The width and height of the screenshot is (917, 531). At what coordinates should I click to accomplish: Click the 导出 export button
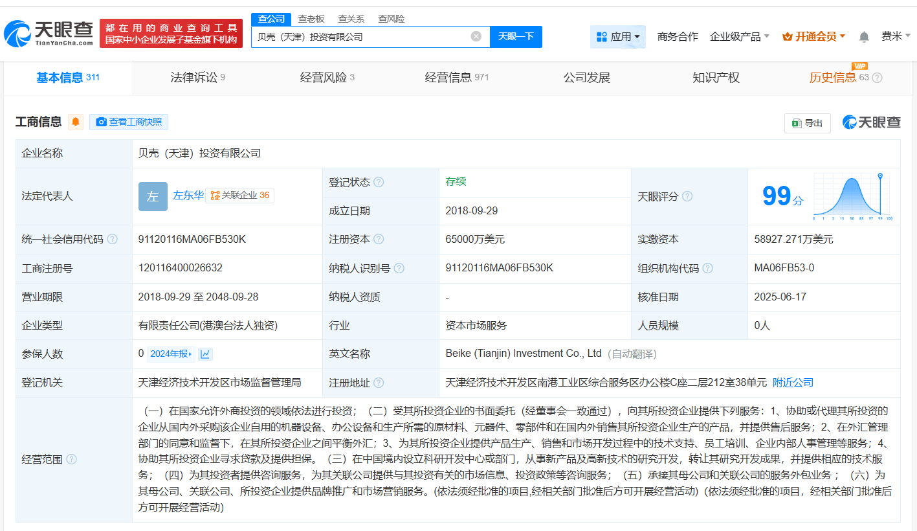point(807,123)
